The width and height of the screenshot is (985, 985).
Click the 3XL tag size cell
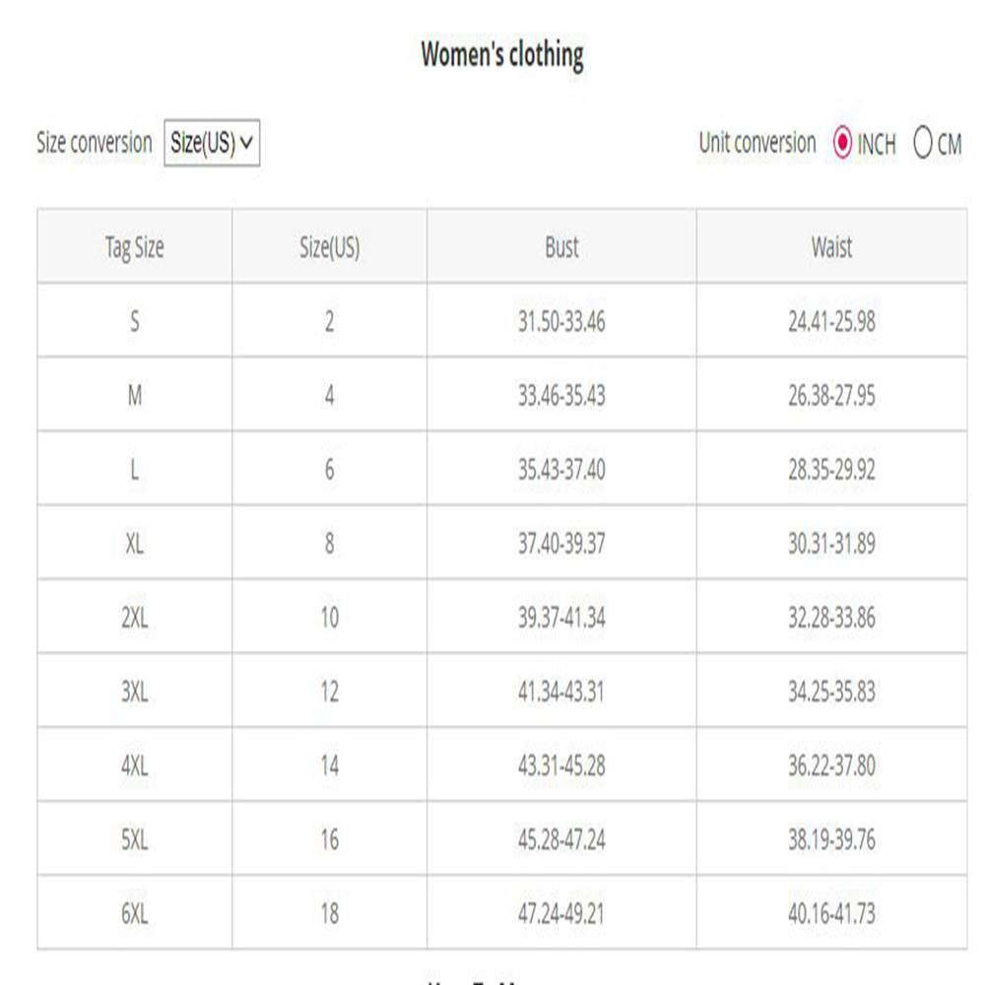(134, 691)
